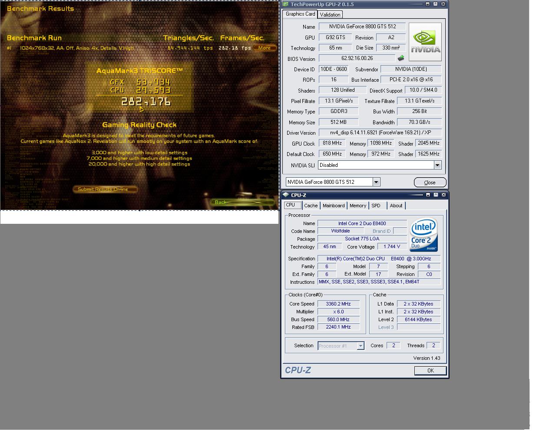
Task: Click the OK button in CPU-Z
Action: (430, 370)
